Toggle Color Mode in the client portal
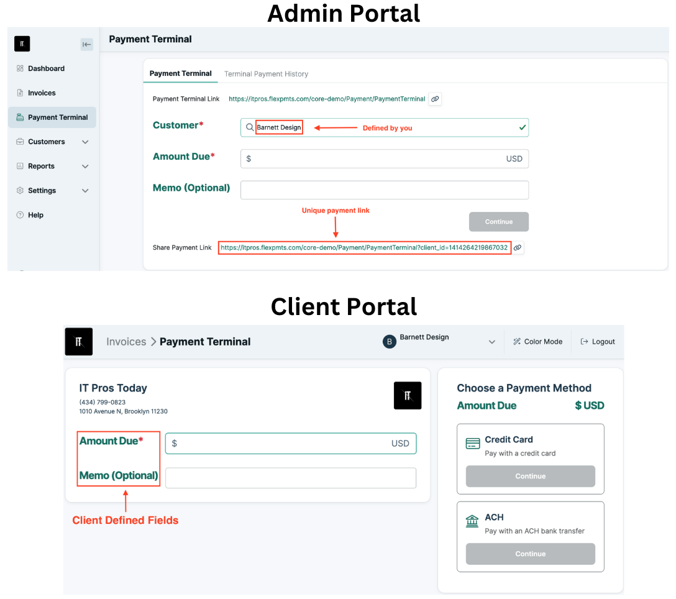The width and height of the screenshot is (676, 599). click(x=537, y=341)
